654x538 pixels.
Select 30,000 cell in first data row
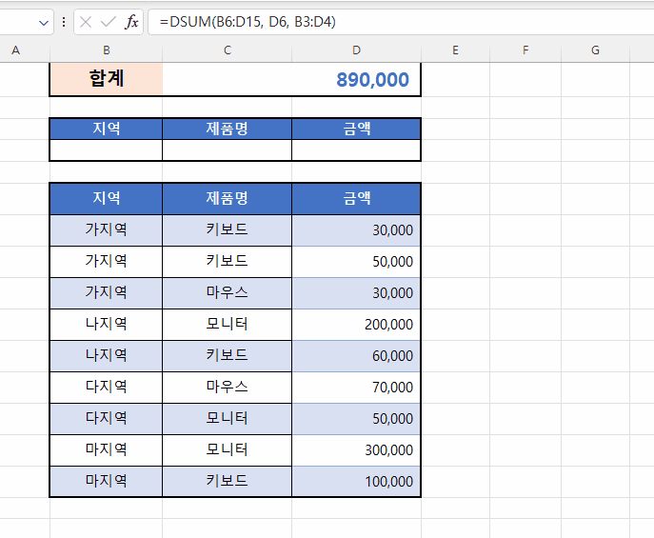pyautogui.click(x=356, y=230)
